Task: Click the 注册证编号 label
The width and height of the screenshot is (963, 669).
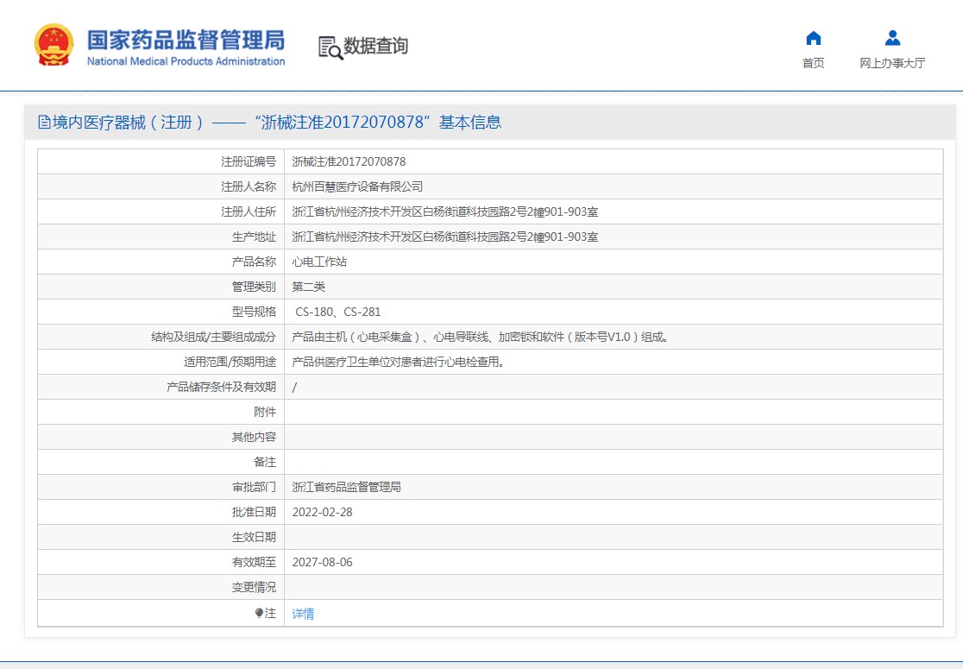Action: tap(249, 161)
